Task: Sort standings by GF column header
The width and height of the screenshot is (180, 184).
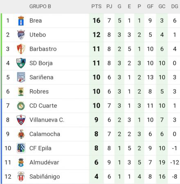Action: pos(150,7)
